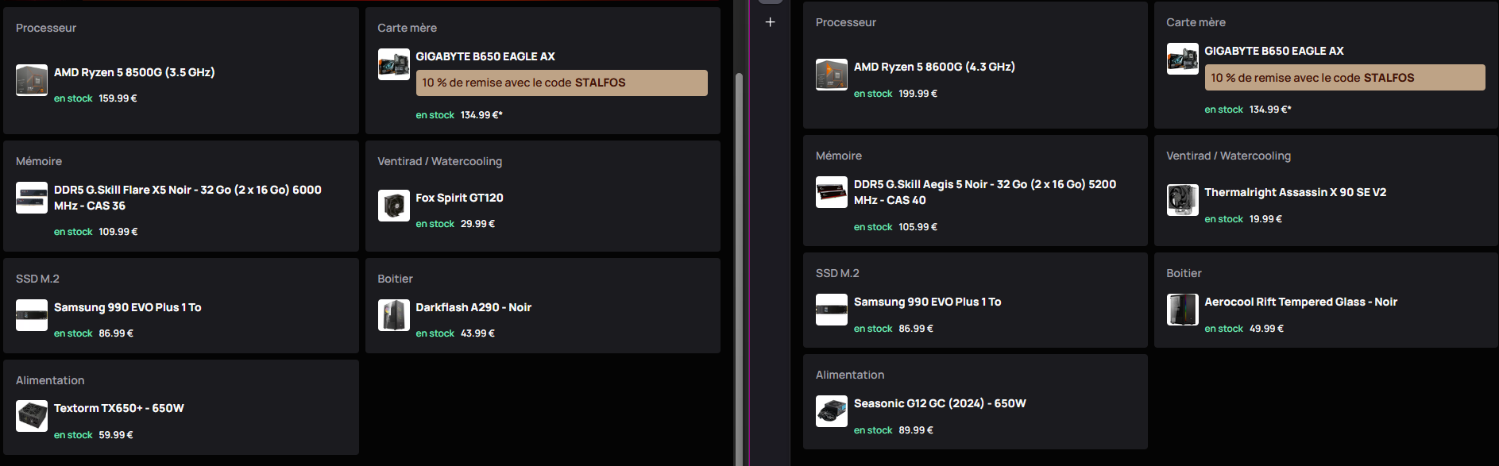Viewport: 1499px width, 466px height.
Task: Open DDR5 G.Skill Flare X5 Noir product link
Action: pyautogui.click(x=187, y=198)
